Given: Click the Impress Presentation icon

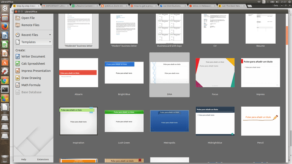Looking at the screenshot, I should tap(18, 71).
